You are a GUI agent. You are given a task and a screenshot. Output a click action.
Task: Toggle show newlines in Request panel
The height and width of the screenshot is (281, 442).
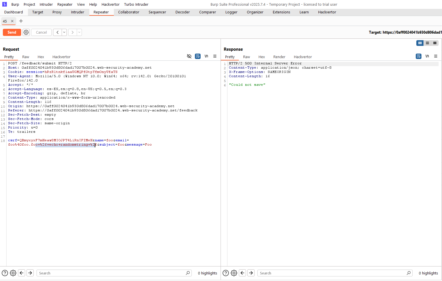[x=206, y=56]
